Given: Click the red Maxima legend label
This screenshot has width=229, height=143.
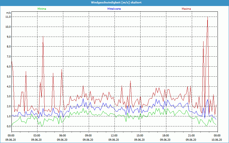Looking at the screenshot, I should coord(186,9).
